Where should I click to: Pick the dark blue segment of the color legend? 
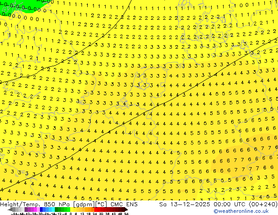(x=41, y=210)
